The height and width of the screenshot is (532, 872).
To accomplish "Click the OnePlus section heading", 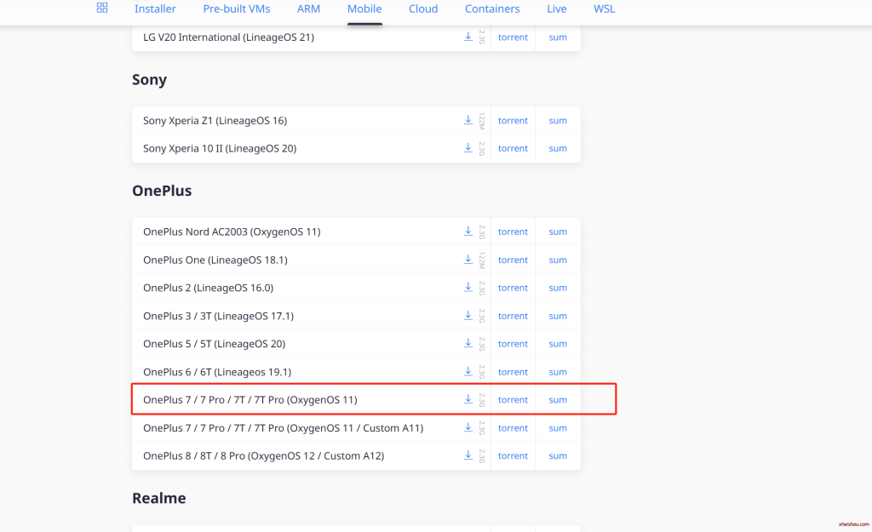I will tap(162, 191).
